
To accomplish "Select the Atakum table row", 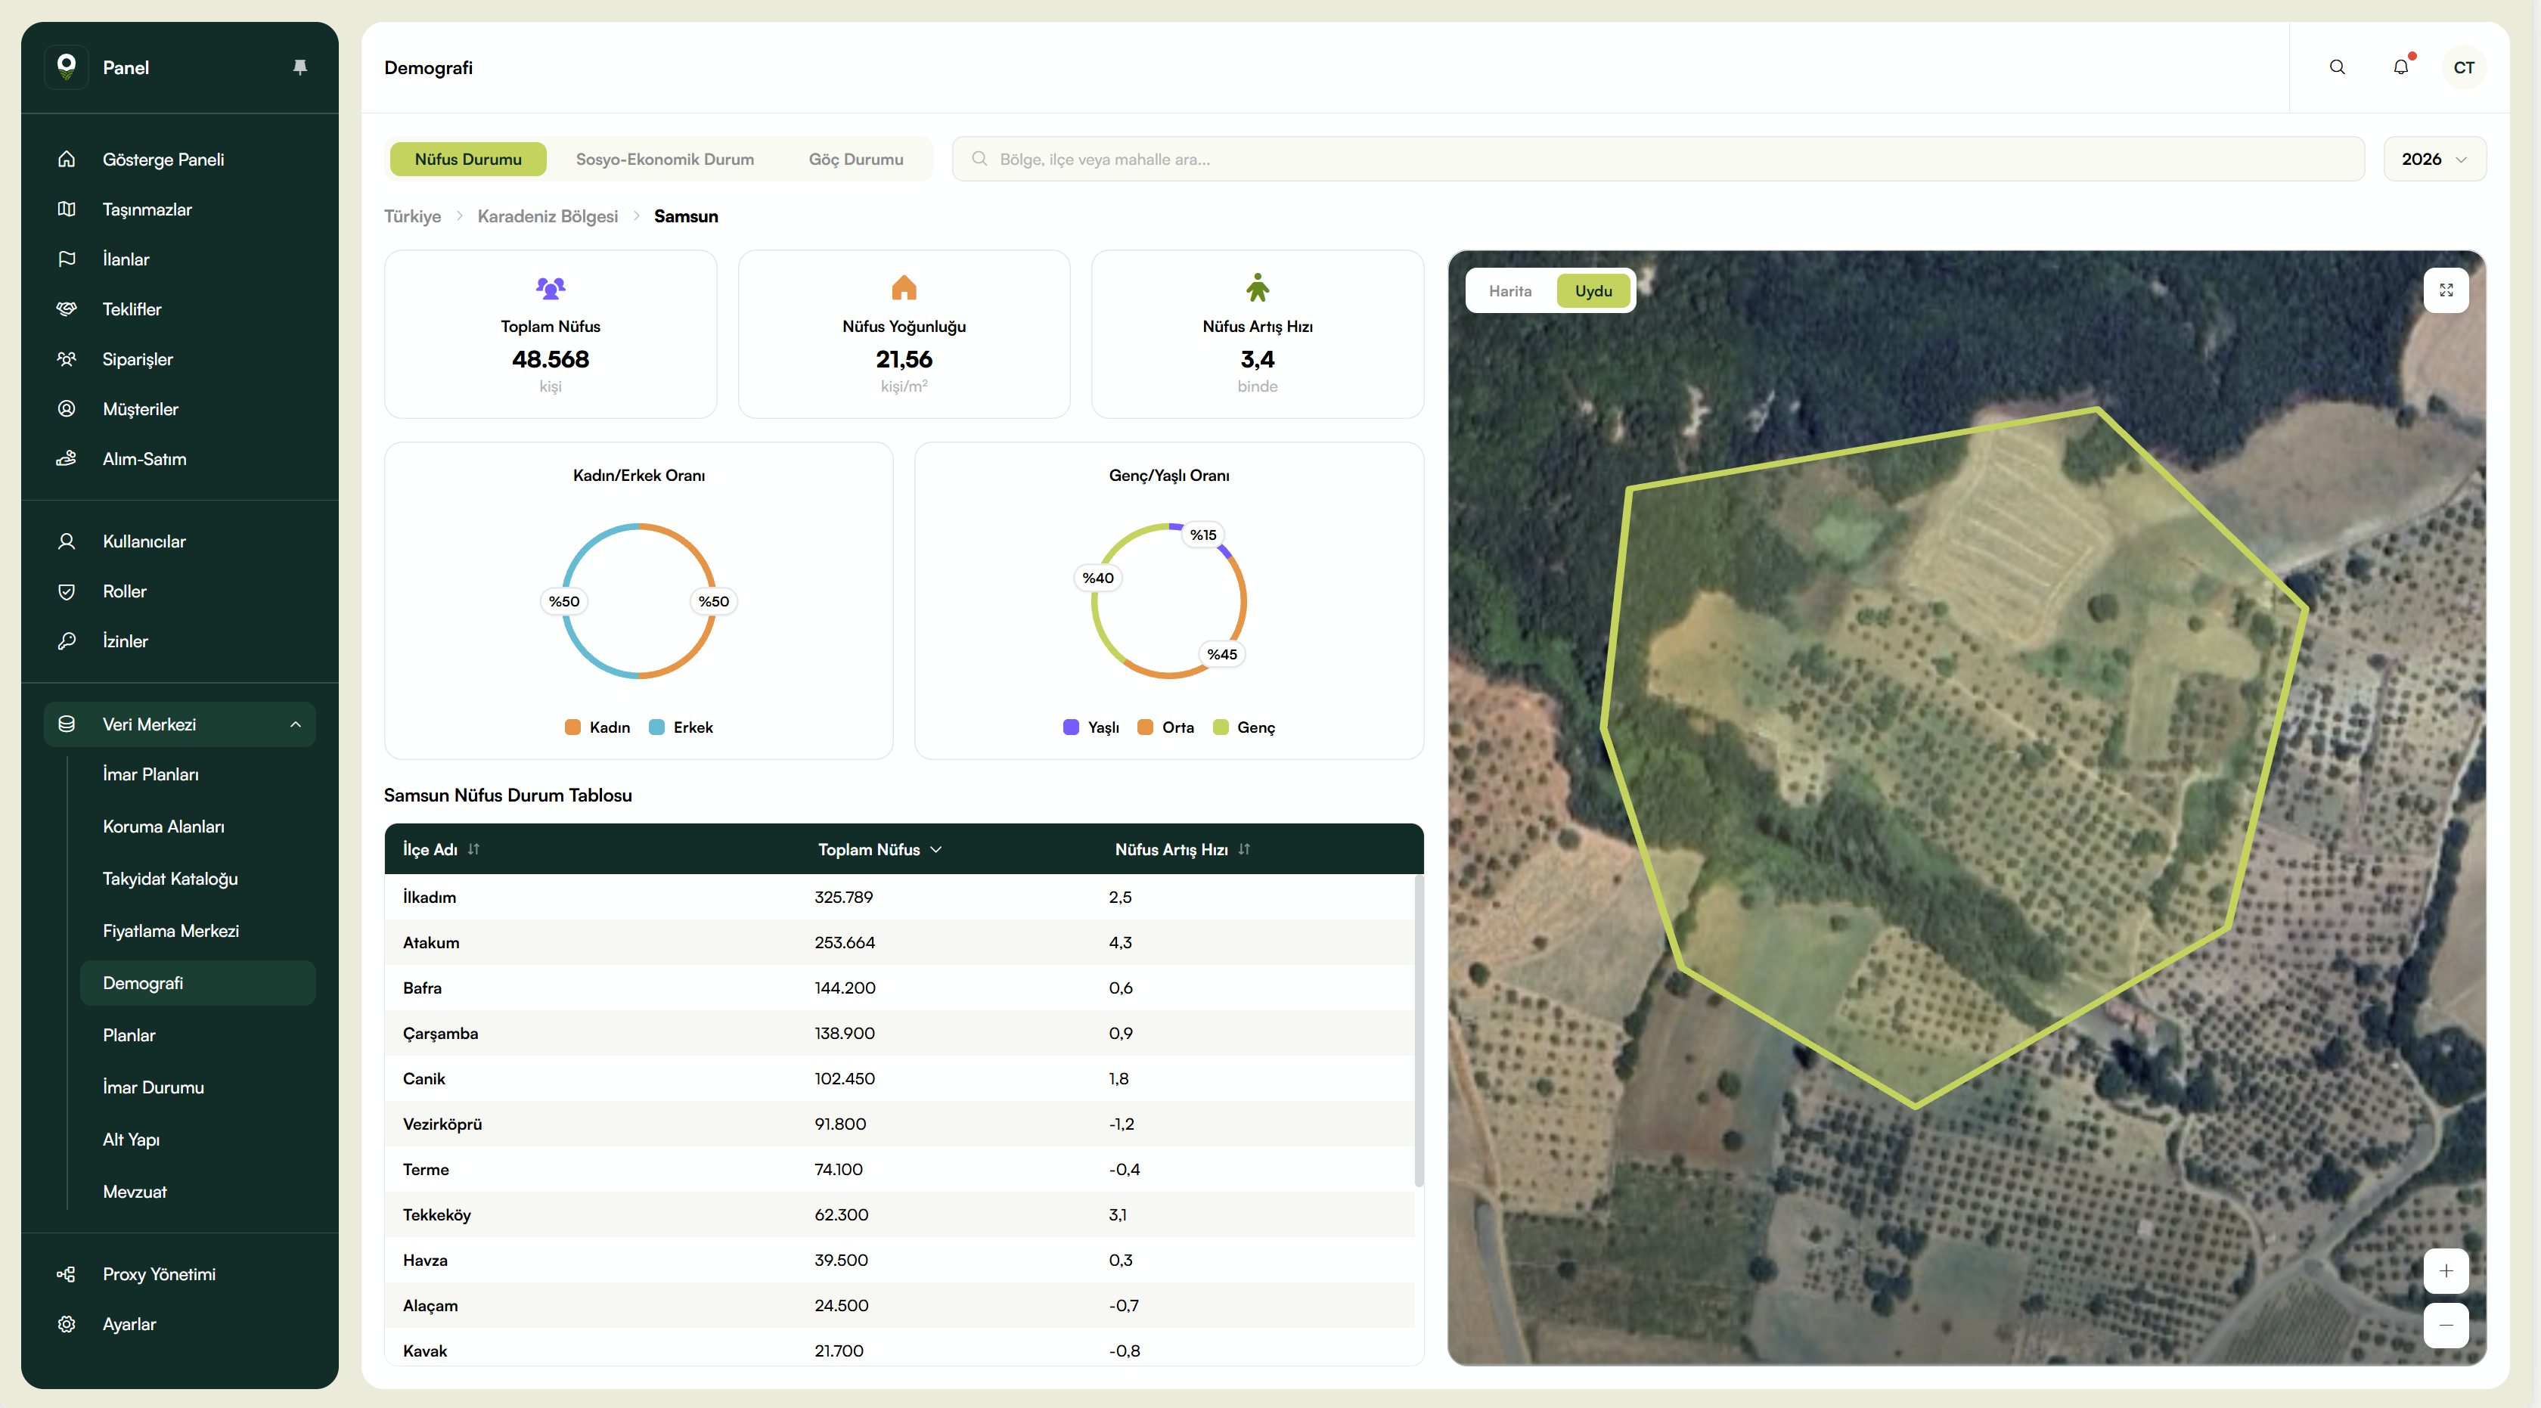I will pyautogui.click(x=900, y=941).
